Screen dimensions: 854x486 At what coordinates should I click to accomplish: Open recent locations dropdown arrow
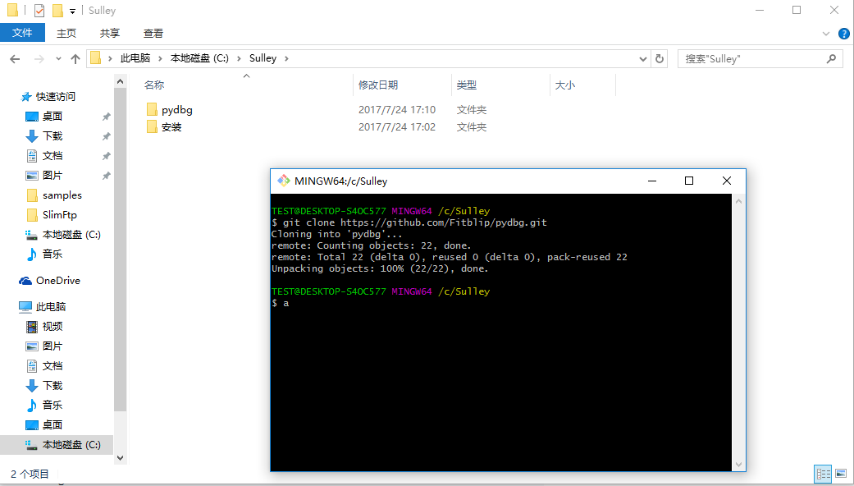(x=58, y=59)
